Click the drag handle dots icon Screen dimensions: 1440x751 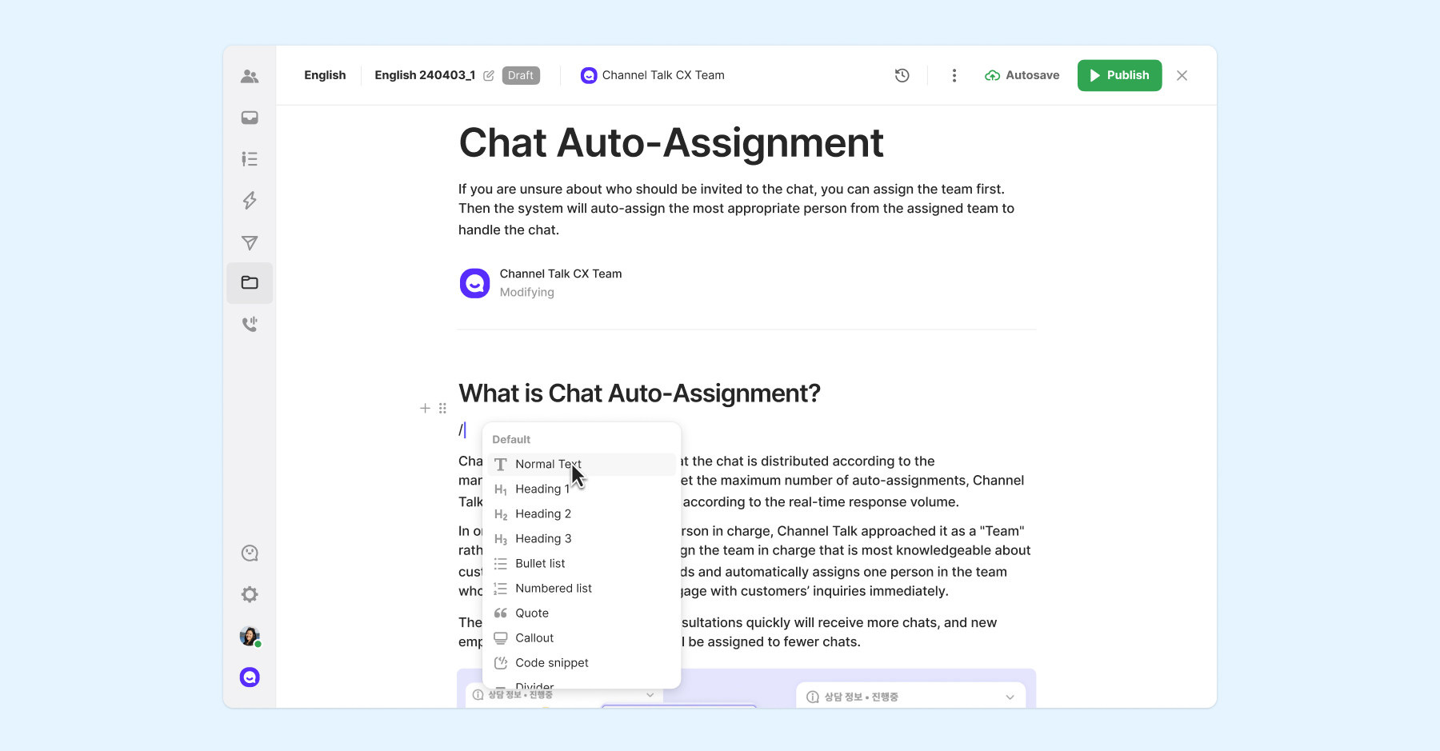tap(442, 408)
